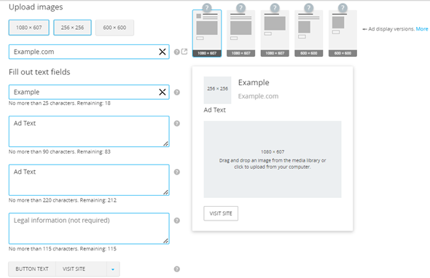Click 'Upload images' heading

coord(36,7)
